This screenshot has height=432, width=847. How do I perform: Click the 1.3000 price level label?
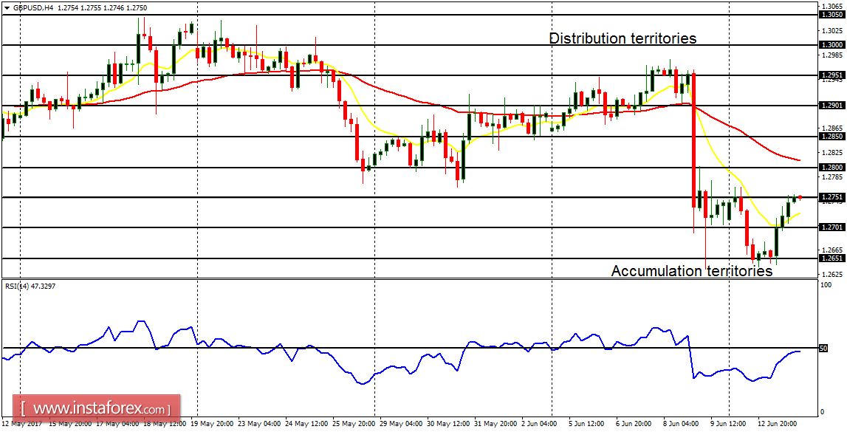(829, 45)
